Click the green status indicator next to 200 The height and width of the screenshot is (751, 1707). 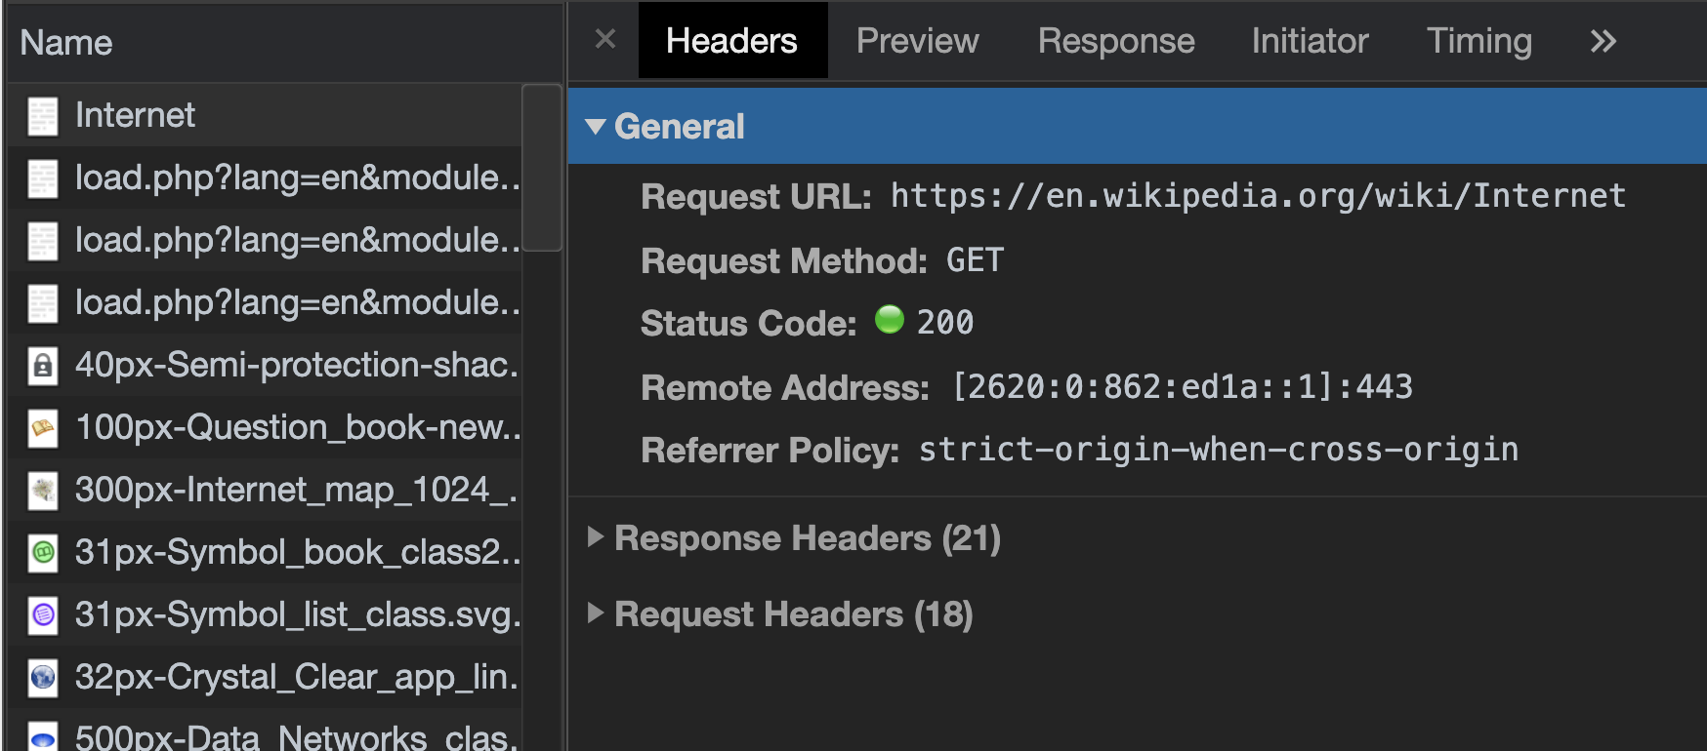(890, 321)
